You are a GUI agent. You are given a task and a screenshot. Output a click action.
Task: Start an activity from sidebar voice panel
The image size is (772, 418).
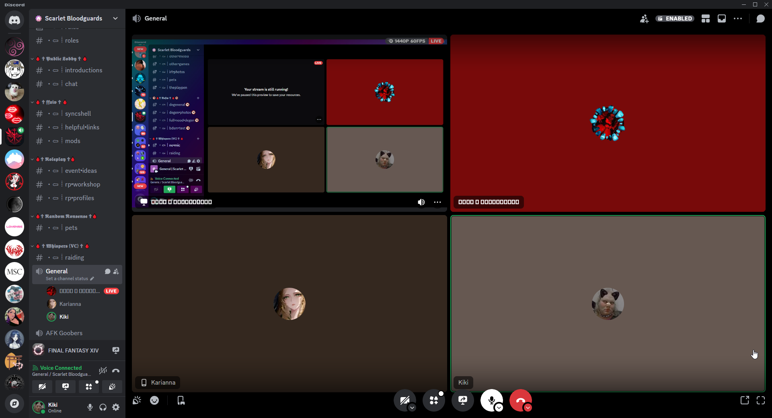click(89, 387)
